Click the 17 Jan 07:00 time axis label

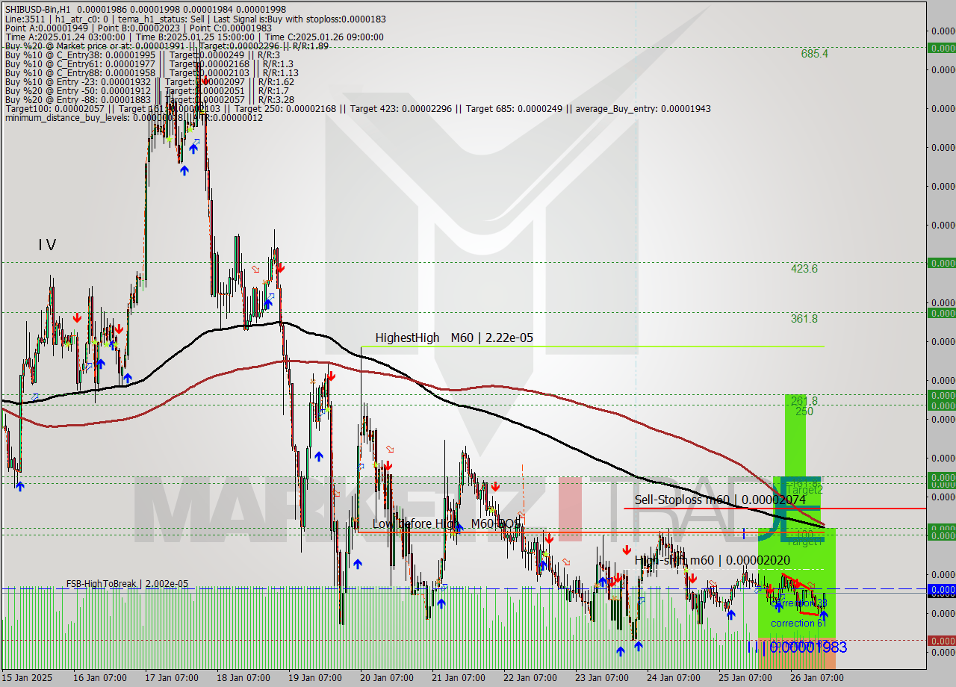[x=172, y=678]
